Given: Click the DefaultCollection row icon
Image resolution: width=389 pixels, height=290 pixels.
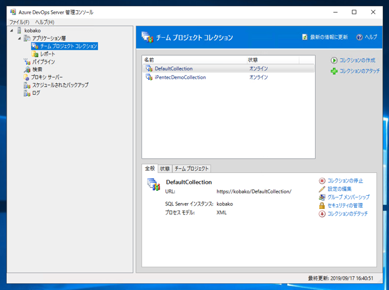Looking at the screenshot, I should 149,69.
